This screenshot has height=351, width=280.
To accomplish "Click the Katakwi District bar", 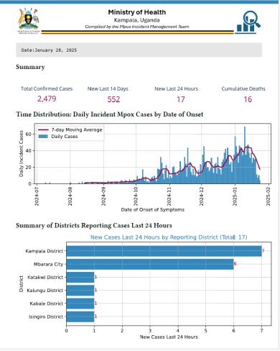I will [80, 277].
